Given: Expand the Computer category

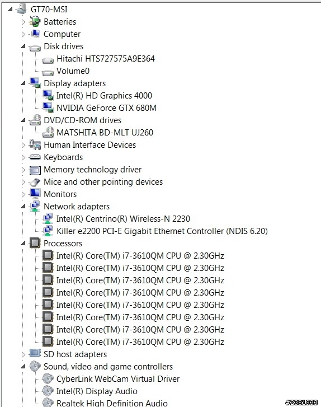Looking at the screenshot, I should click(23, 34).
